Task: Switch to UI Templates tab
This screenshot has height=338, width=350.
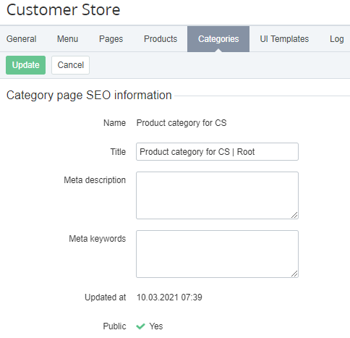Action: point(284,39)
